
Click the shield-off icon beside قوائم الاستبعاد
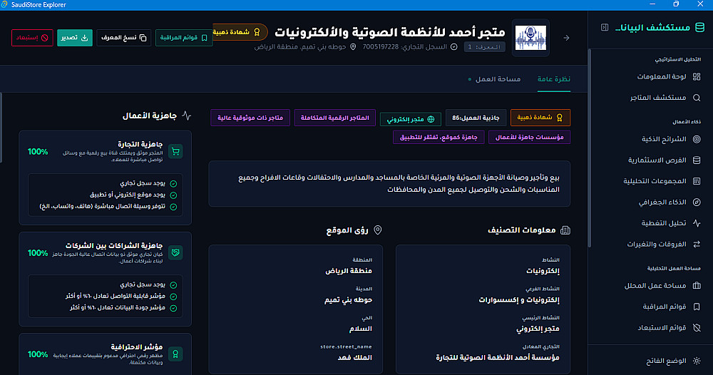tap(697, 328)
